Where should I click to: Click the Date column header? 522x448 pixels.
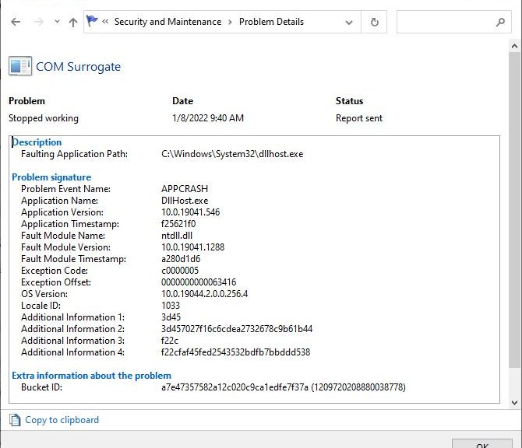tap(183, 100)
